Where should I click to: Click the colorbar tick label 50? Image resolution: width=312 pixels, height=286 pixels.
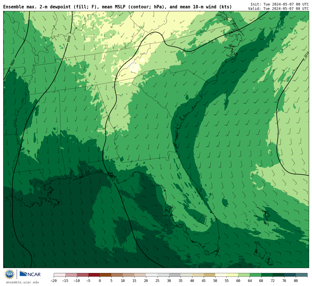[215, 281]
